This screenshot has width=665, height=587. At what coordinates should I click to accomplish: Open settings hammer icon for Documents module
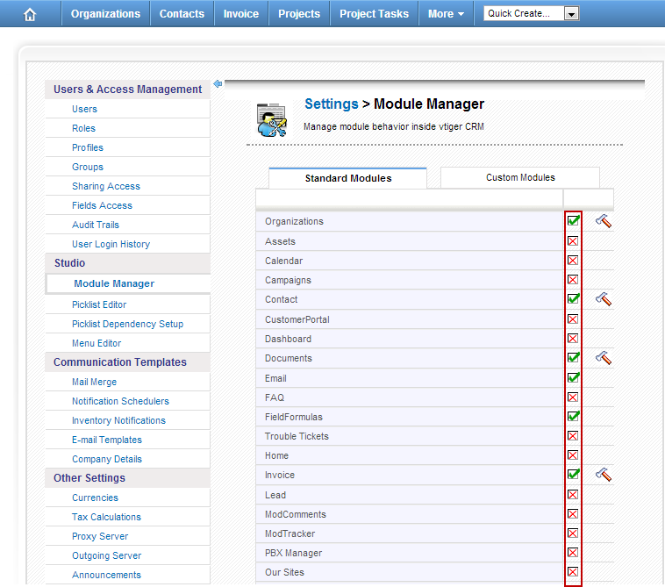pyautogui.click(x=603, y=358)
